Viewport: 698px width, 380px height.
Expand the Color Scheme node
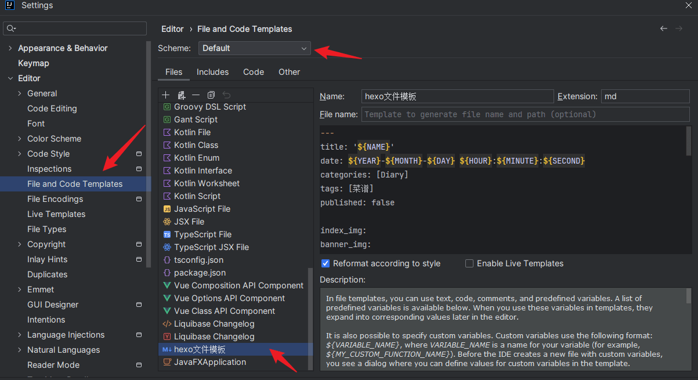(x=19, y=139)
